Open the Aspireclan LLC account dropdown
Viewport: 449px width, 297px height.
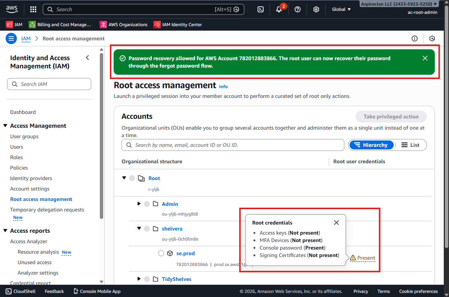point(399,4)
